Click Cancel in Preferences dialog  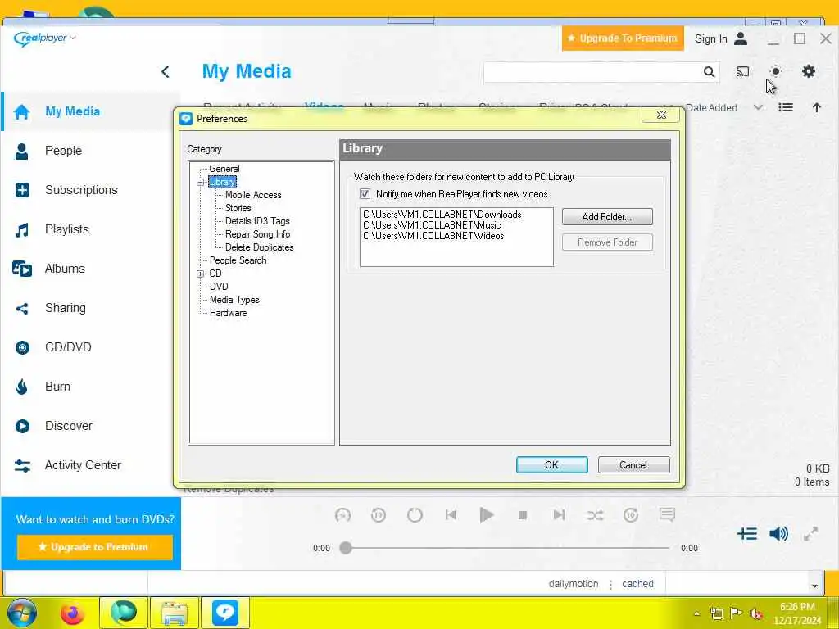tap(633, 465)
